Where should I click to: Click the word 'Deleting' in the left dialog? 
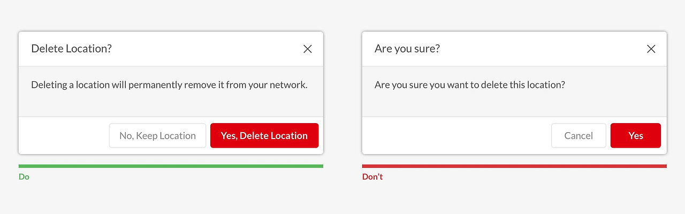(x=49, y=85)
